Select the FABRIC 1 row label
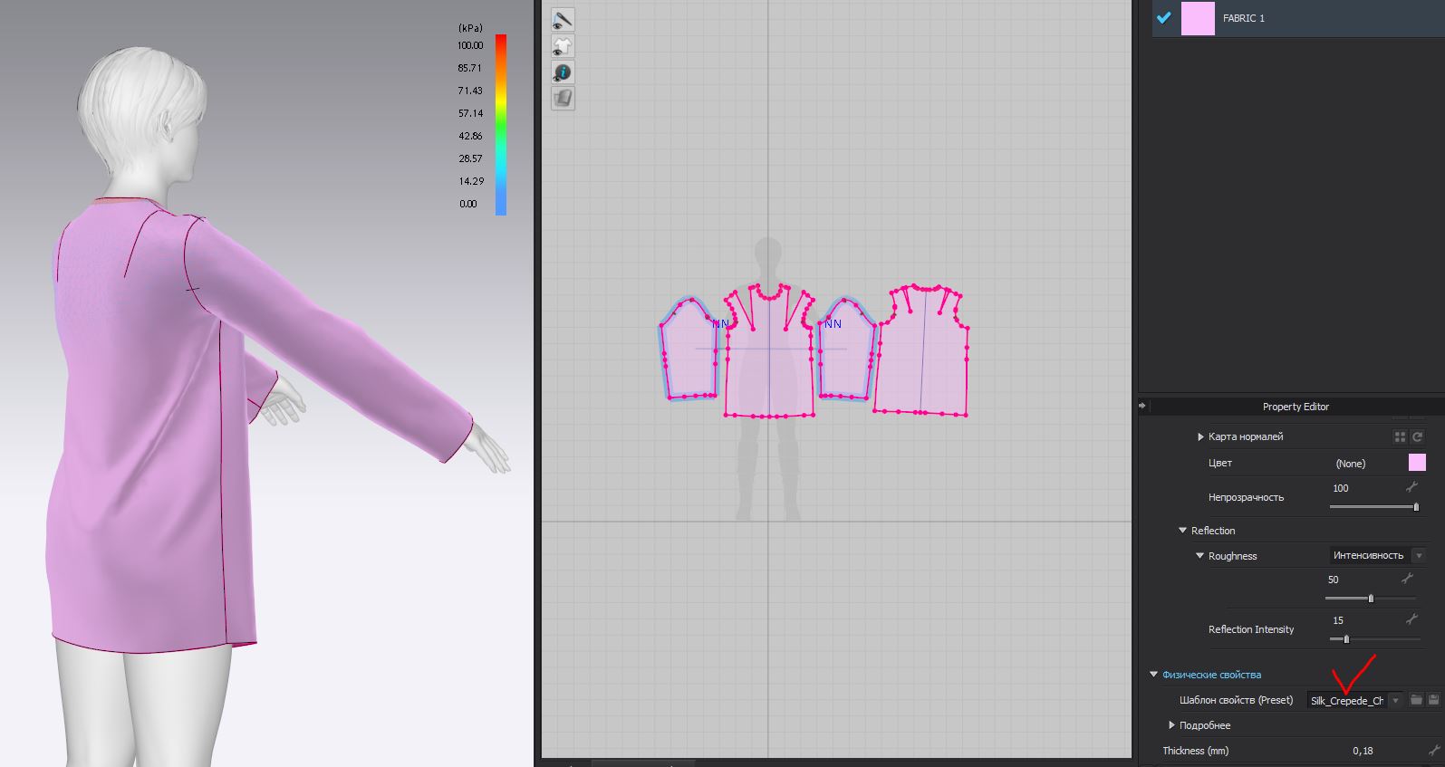This screenshot has height=767, width=1445. point(1243,18)
